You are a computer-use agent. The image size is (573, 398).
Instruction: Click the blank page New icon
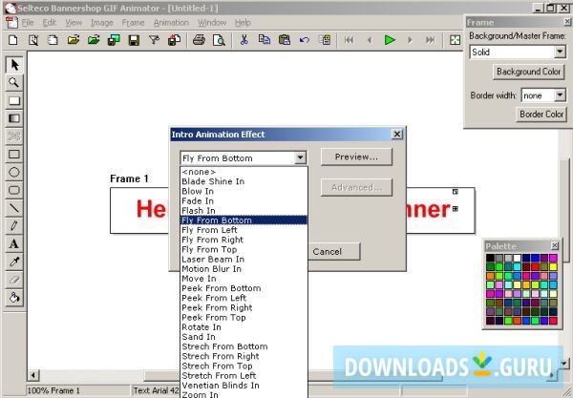pos(13,40)
